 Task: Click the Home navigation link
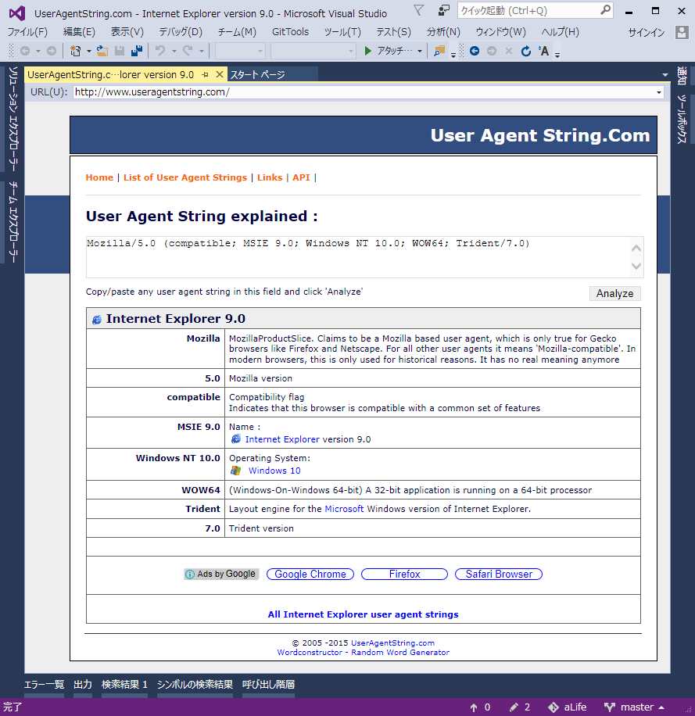tap(99, 177)
